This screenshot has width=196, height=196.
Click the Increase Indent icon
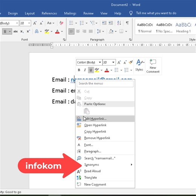[111, 23]
